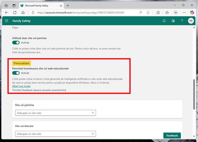This screenshot has height=142, width=198.
Task: Open the Edge workspaces icon
Action: (6, 5)
